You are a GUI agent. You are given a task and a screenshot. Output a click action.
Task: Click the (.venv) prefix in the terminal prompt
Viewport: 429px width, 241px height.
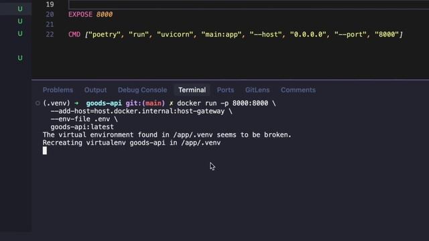(56, 103)
